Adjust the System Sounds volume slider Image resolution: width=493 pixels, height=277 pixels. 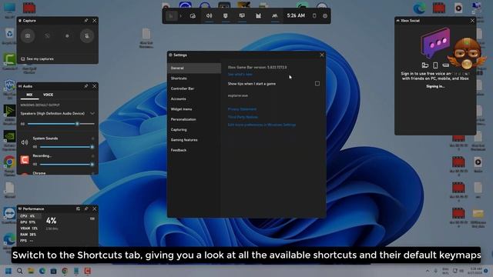pyautogui.click(x=67, y=147)
